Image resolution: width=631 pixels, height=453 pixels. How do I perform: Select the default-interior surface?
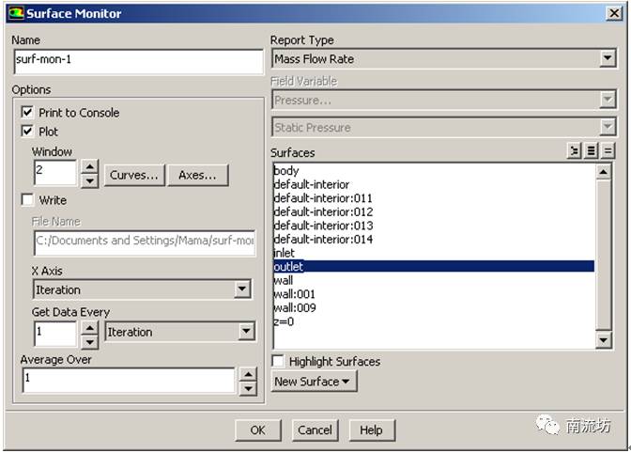(x=434, y=184)
